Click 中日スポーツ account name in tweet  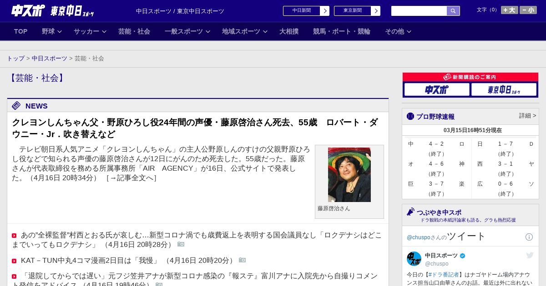tap(441, 256)
